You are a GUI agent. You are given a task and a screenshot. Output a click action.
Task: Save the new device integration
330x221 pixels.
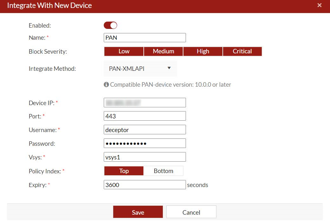pos(138,212)
